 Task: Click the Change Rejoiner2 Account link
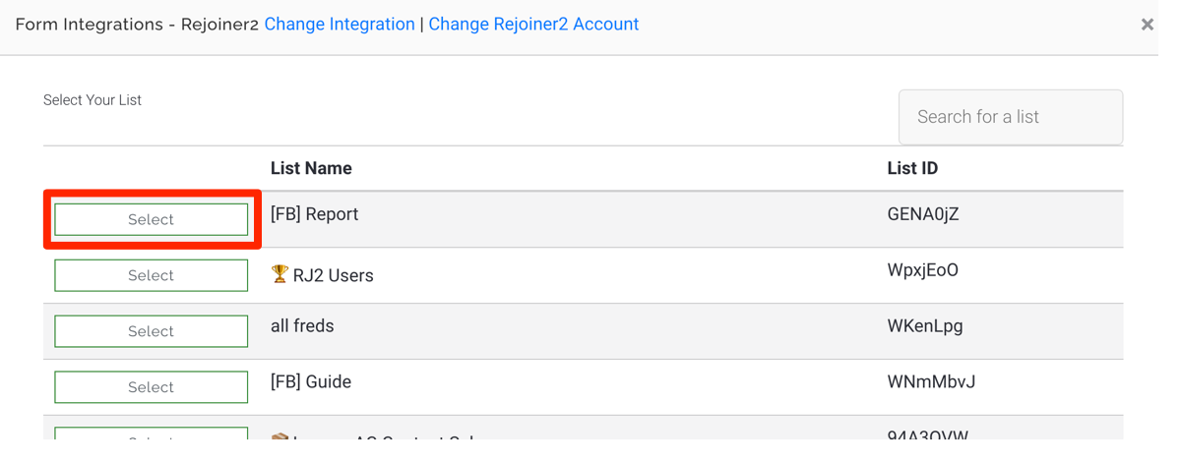[x=533, y=25]
